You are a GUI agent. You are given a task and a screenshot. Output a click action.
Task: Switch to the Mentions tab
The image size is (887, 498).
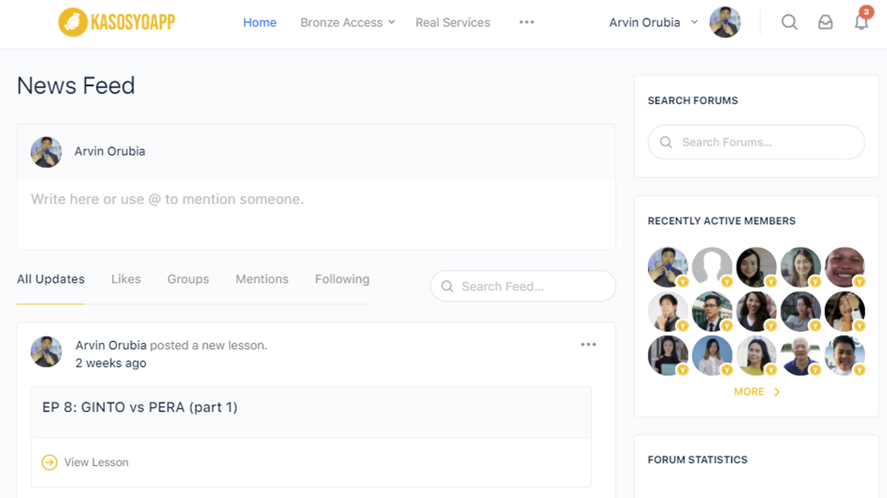pos(261,279)
